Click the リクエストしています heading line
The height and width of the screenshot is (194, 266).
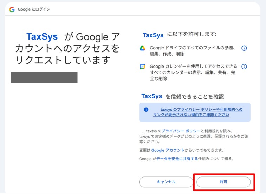(x=63, y=60)
